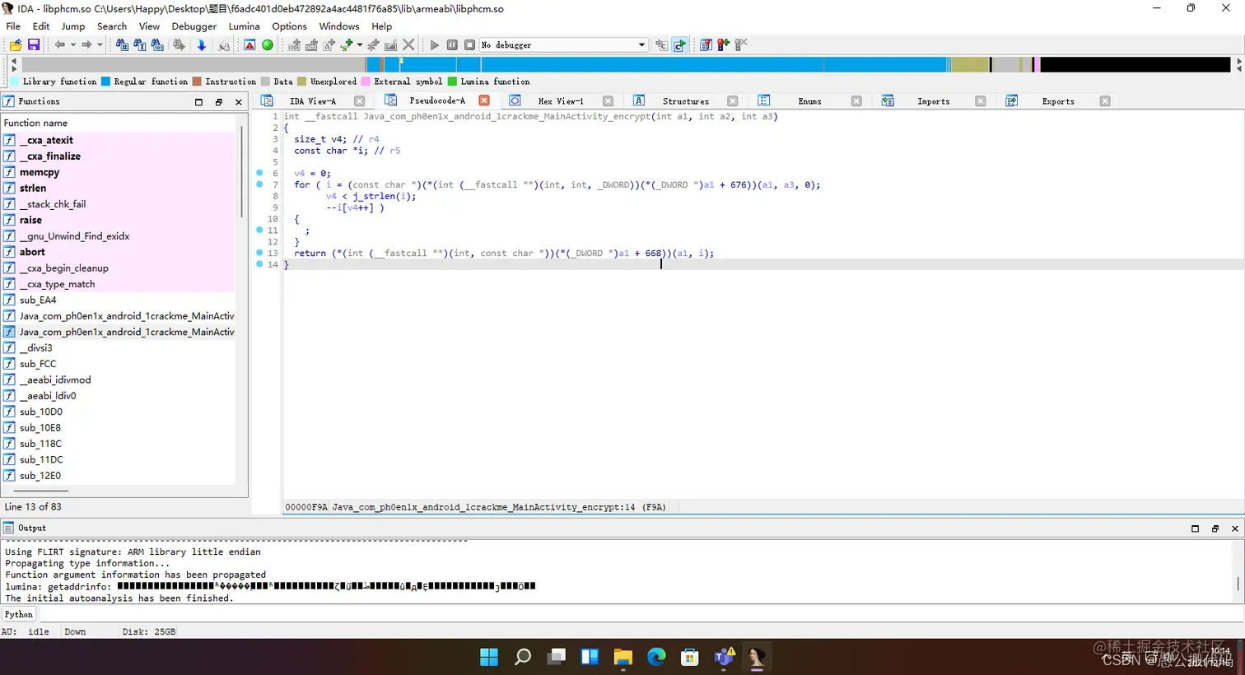Click the add breakpoint red icon
Screen dimensions: 1245x675
point(723,45)
